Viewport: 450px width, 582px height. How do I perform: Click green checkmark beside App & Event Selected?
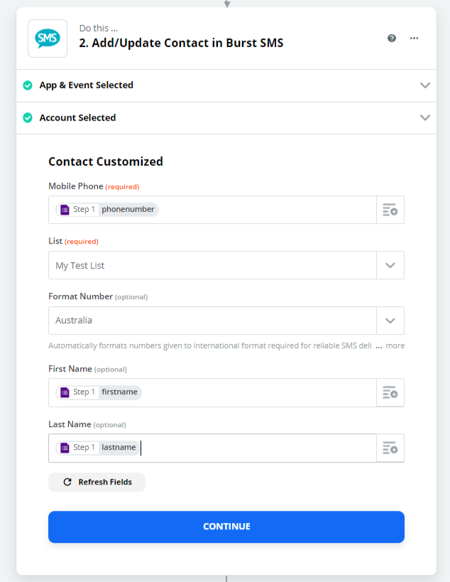[x=28, y=85]
